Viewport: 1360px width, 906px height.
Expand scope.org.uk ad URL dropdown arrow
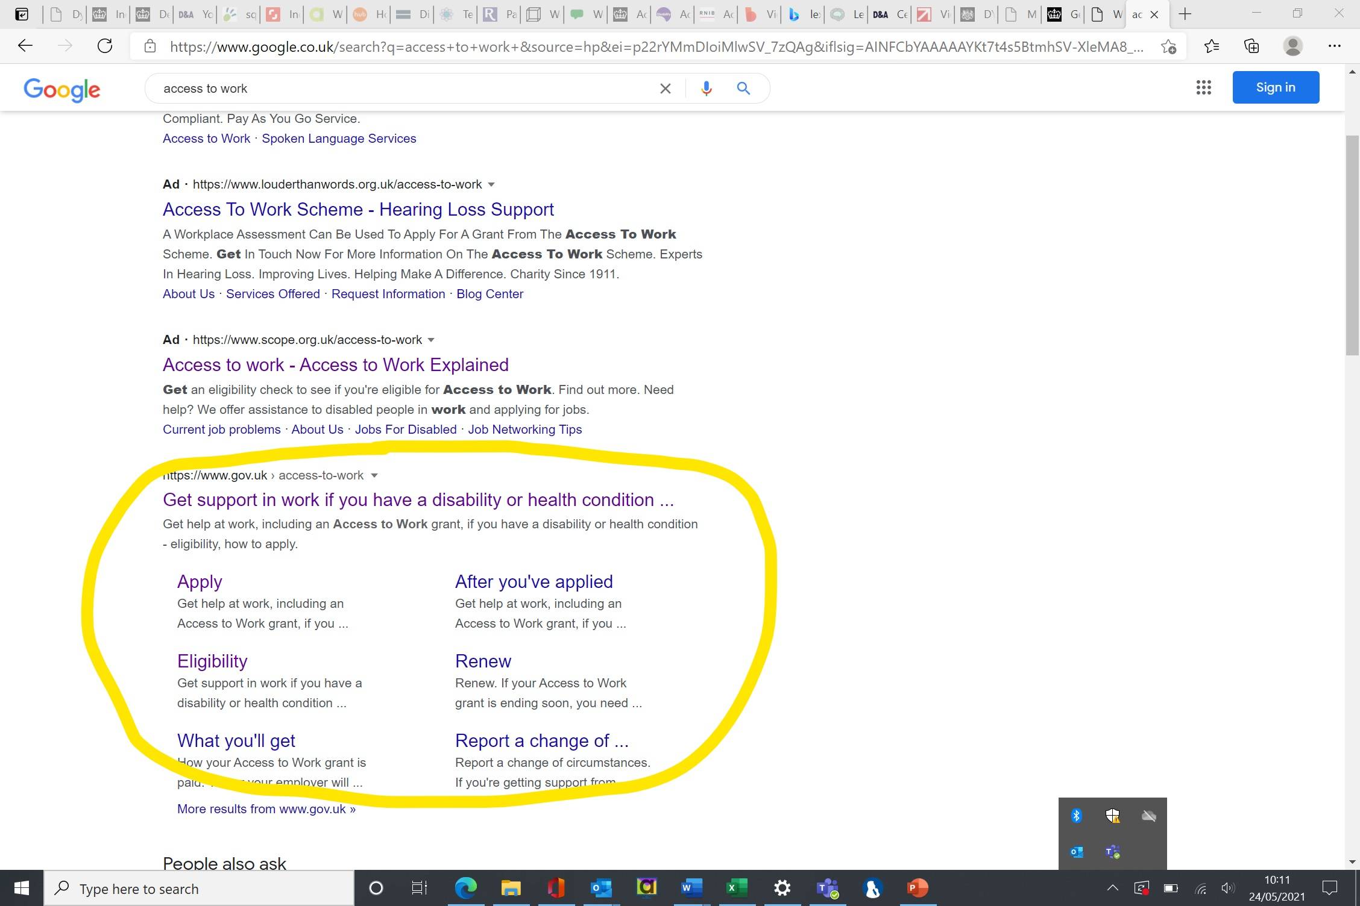click(x=430, y=340)
